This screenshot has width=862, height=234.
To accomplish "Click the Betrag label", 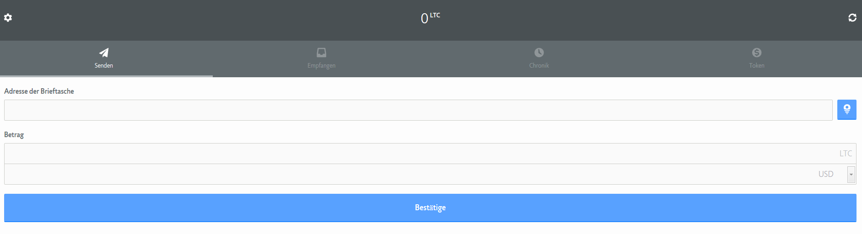I will pyautogui.click(x=14, y=135).
